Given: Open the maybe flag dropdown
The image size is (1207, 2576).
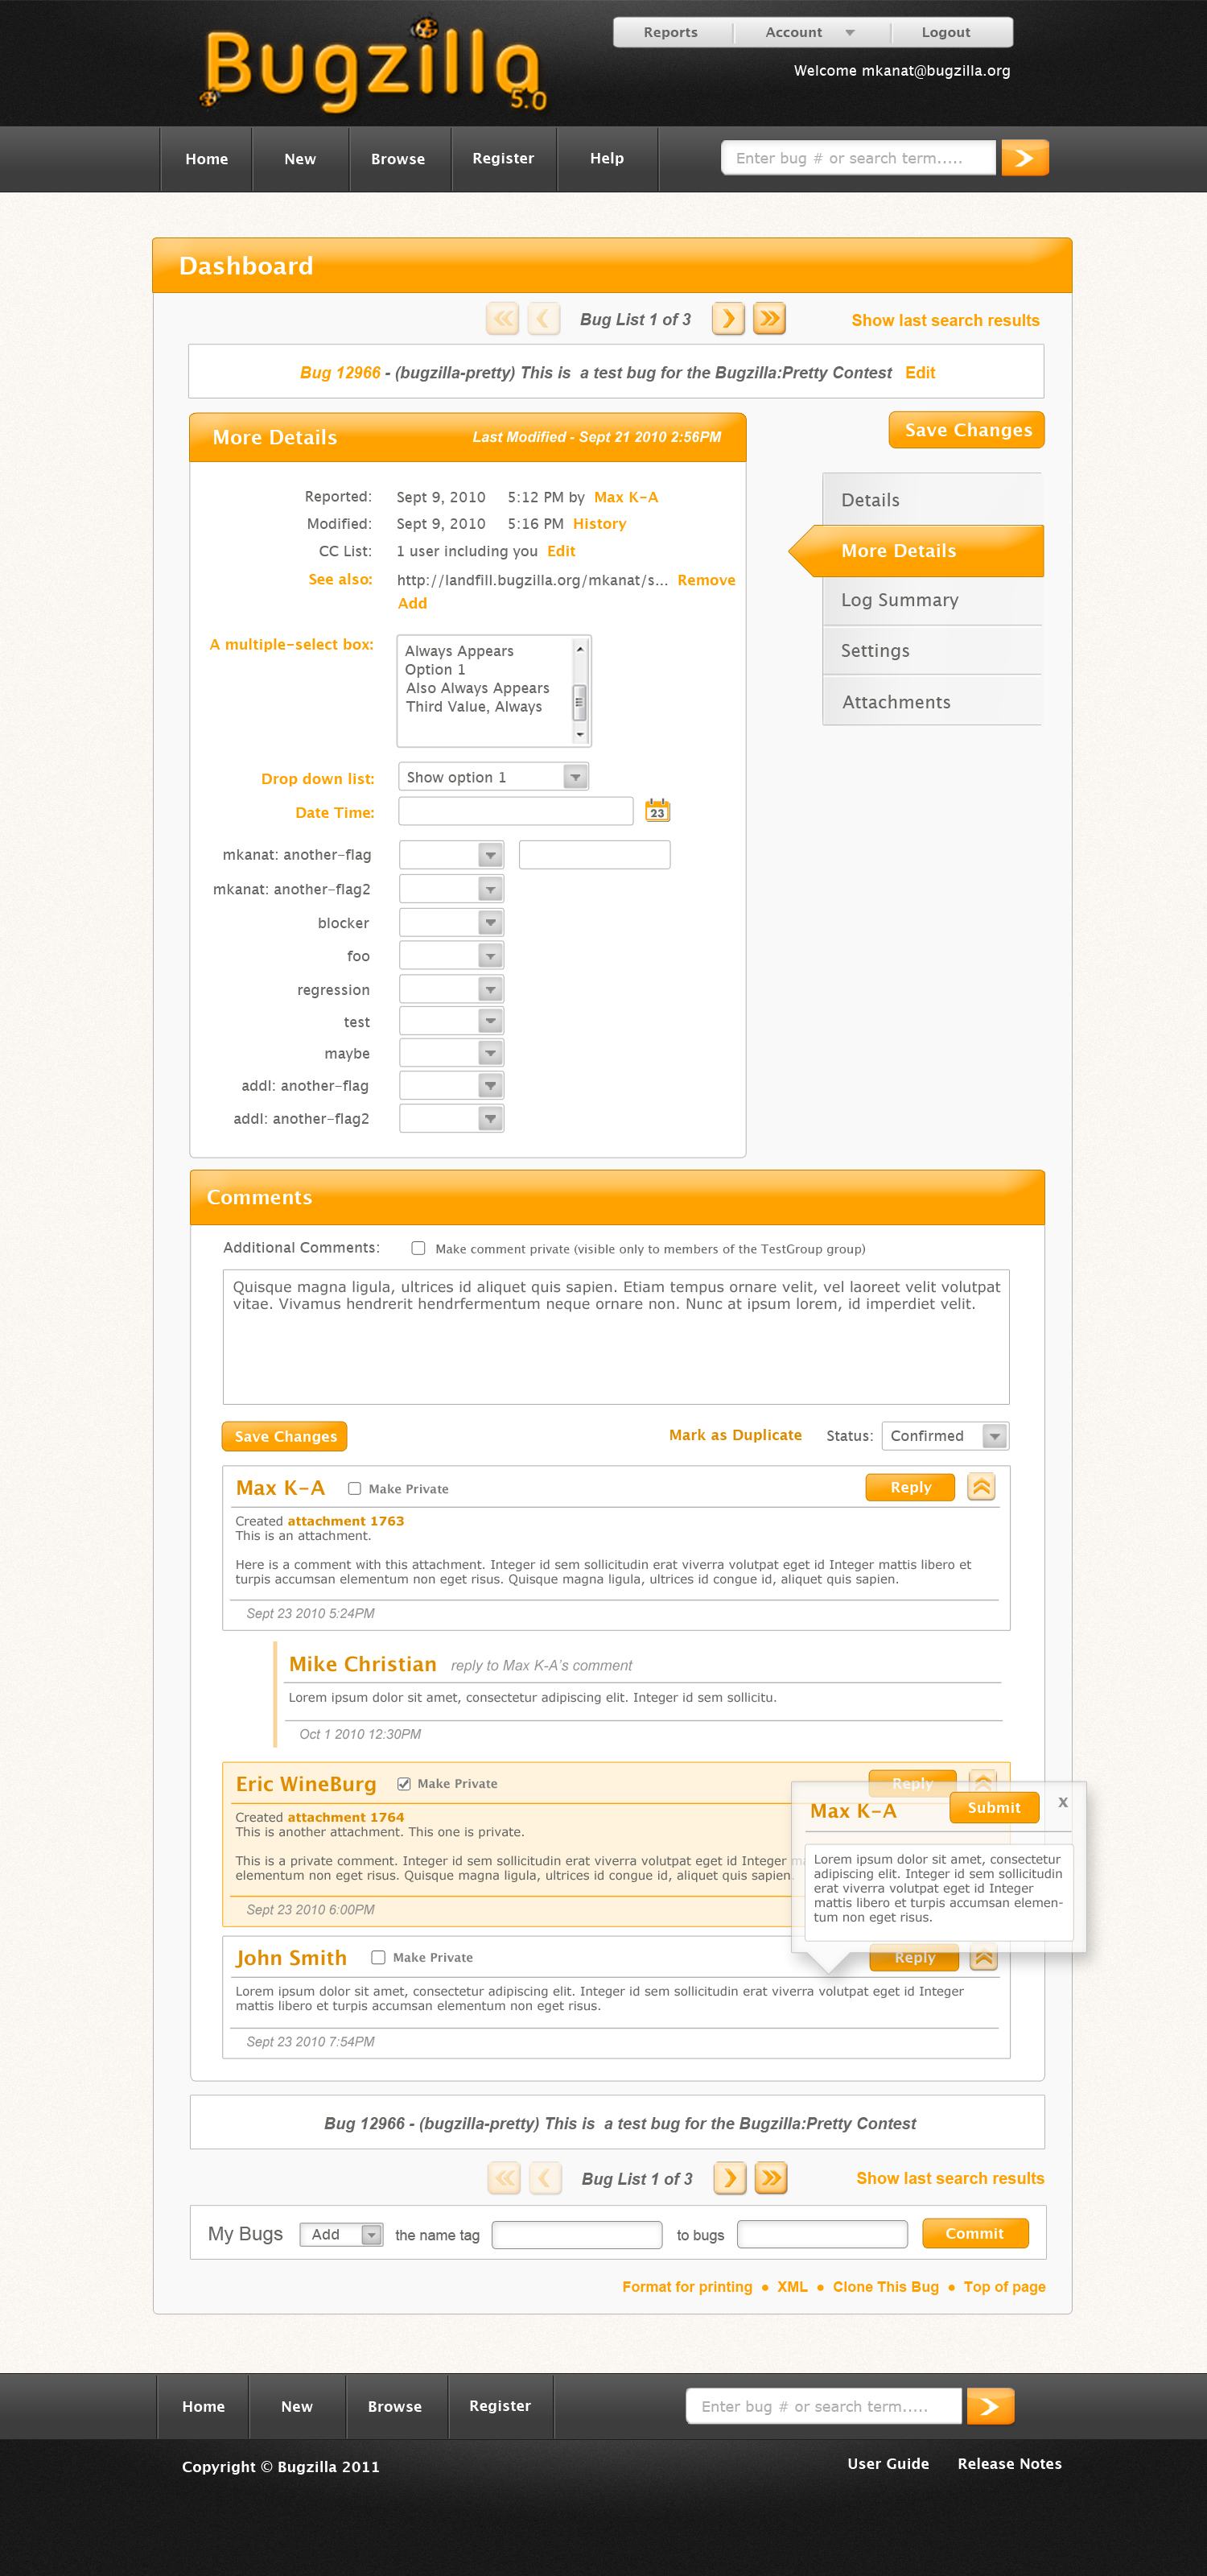Looking at the screenshot, I should coord(451,1053).
